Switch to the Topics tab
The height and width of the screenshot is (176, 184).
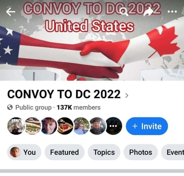104,152
